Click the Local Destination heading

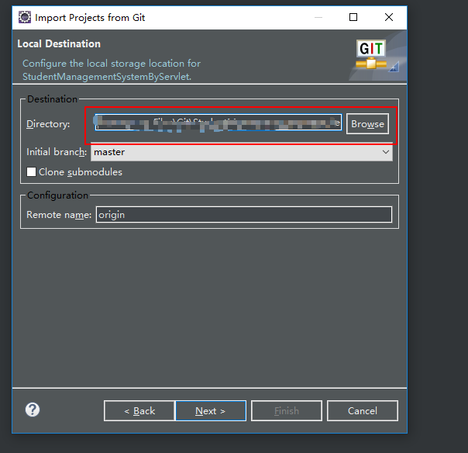coord(59,44)
